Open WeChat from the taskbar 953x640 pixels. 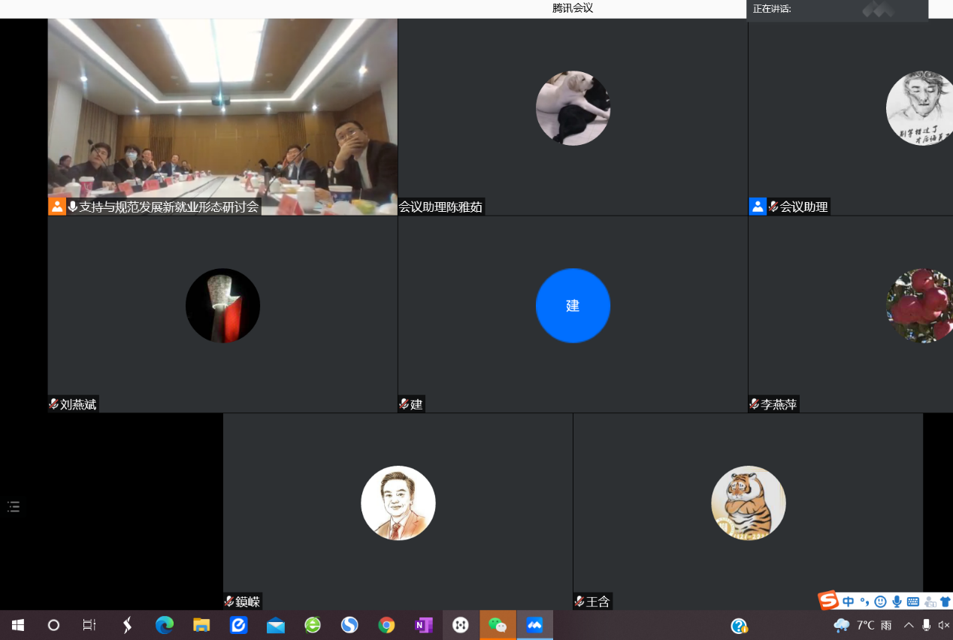[x=498, y=625]
